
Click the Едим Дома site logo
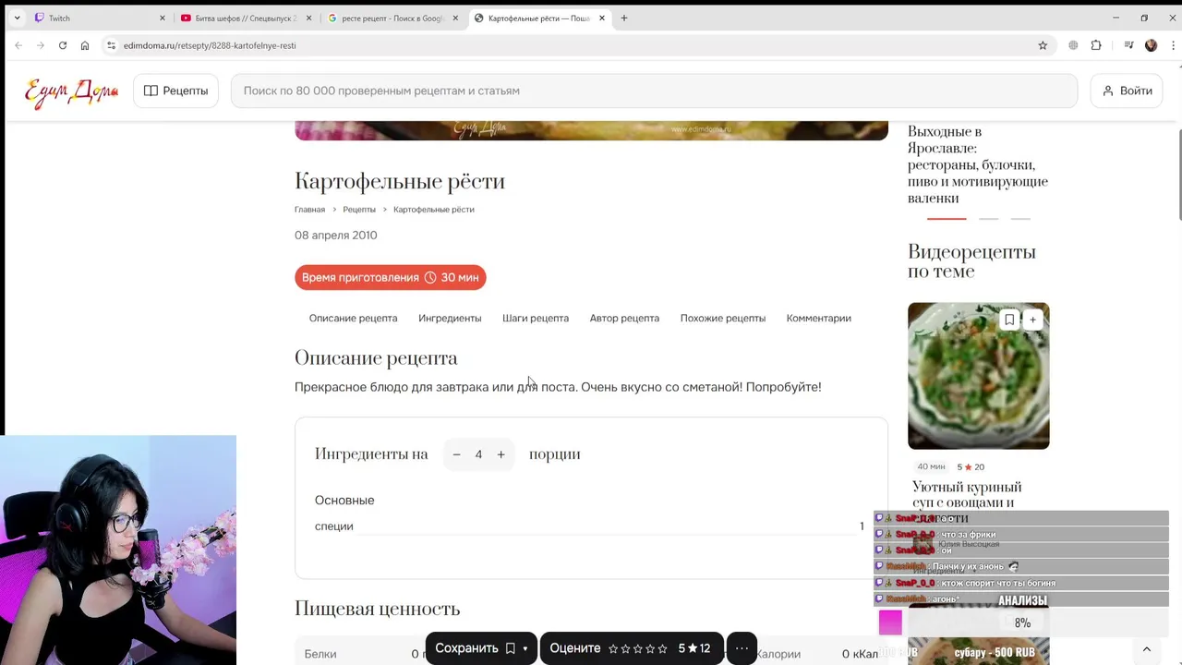[x=71, y=91]
